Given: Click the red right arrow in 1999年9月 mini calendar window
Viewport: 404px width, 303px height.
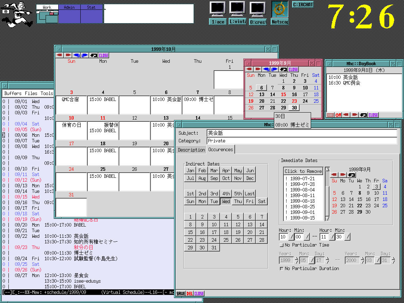Looking at the screenshot, I should (258, 69).
